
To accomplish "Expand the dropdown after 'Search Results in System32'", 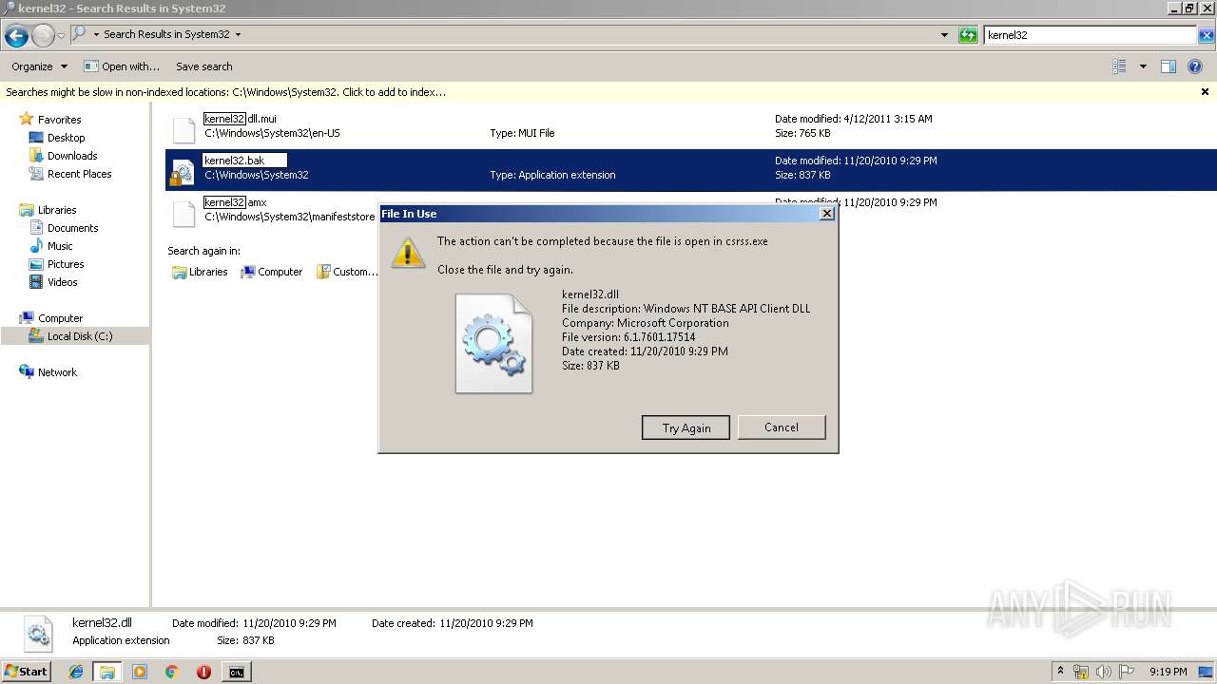I will pyautogui.click(x=238, y=34).
